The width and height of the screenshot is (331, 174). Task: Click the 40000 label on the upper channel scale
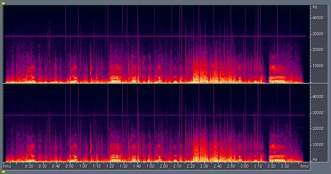click(318, 18)
